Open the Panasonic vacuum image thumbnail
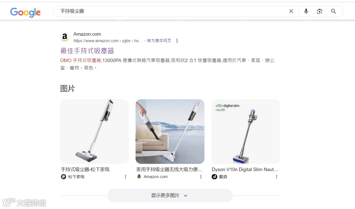Screen dimensions: 355x209 click(95, 131)
